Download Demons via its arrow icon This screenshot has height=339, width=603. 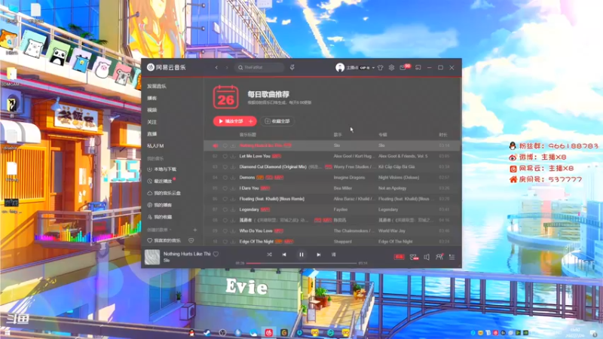pyautogui.click(x=233, y=178)
